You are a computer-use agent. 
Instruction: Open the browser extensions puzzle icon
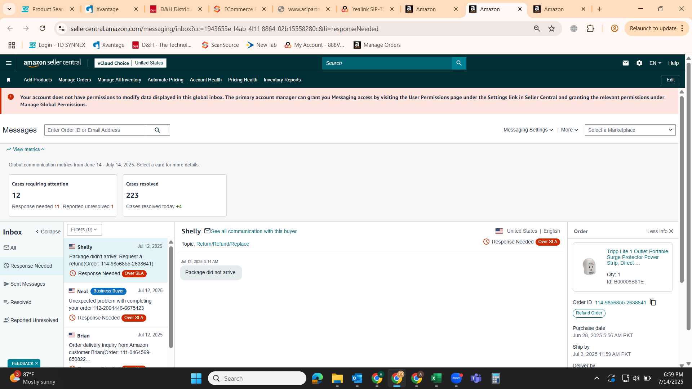(x=590, y=28)
